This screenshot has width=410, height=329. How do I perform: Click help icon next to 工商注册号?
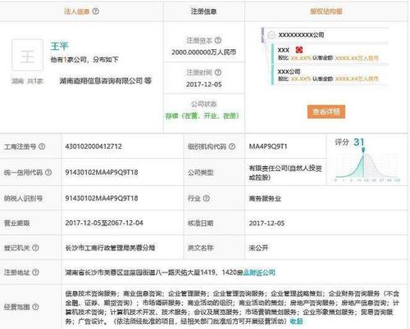pyautogui.click(x=42, y=146)
